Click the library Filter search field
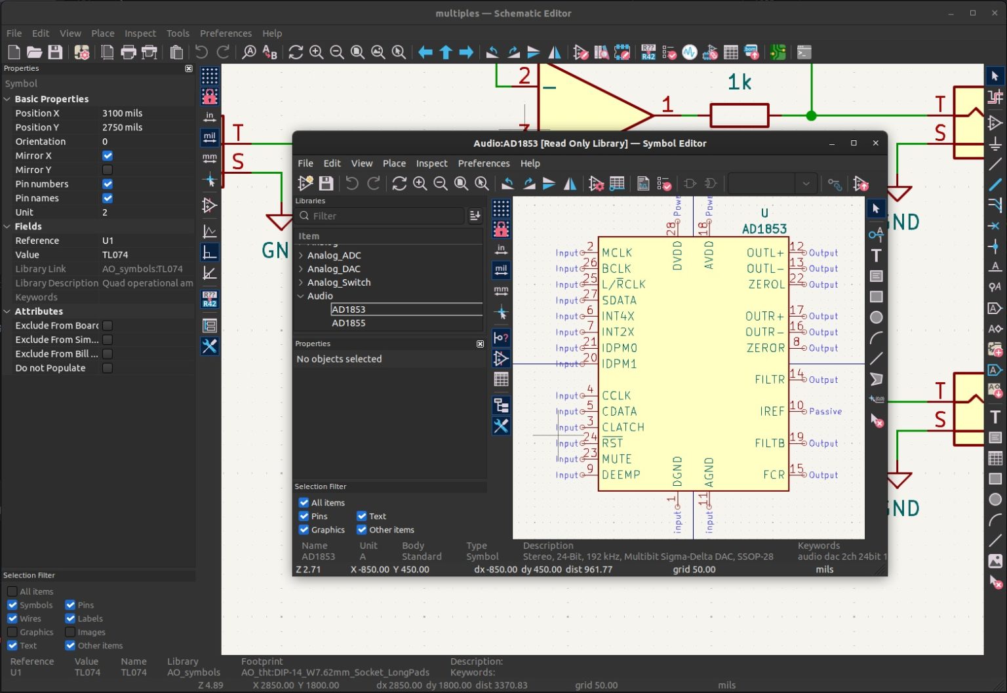Screen dimensions: 1007x693 point(380,216)
